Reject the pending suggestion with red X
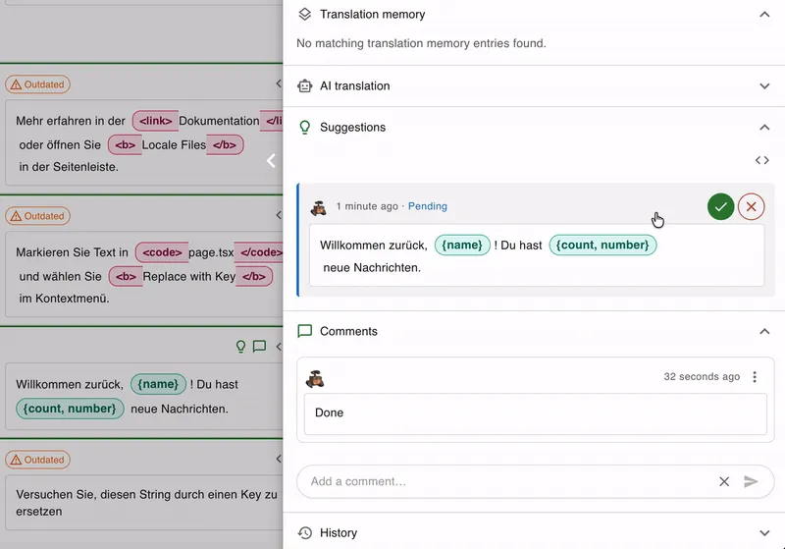785x549 pixels. click(751, 206)
